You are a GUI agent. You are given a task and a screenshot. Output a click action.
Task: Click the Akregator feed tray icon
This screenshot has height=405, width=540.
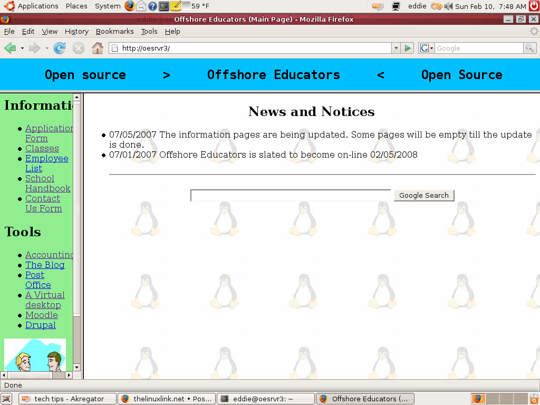tap(378, 6)
